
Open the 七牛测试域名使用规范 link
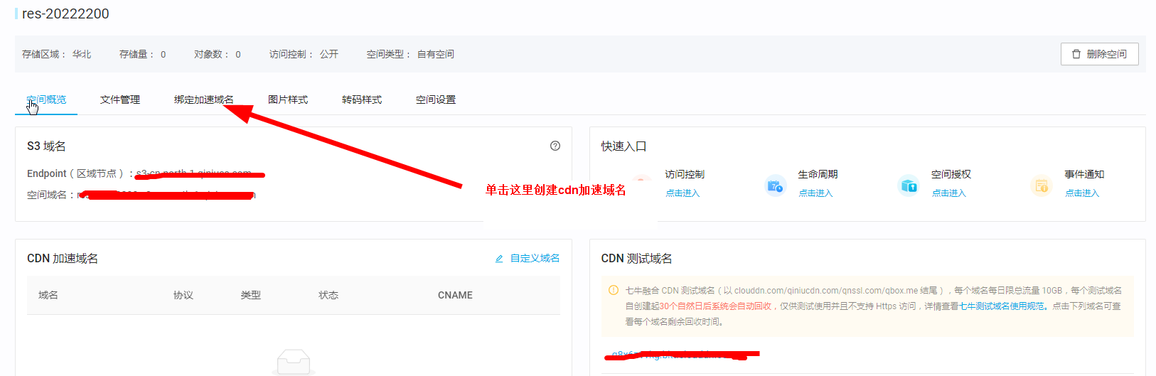(x=1002, y=306)
